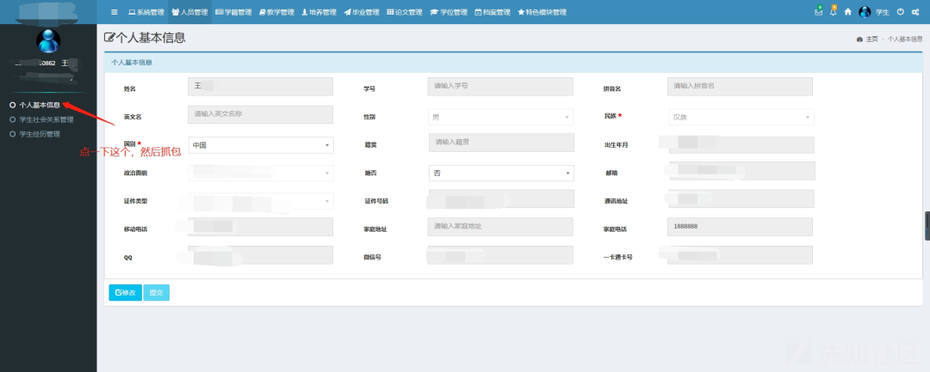The height and width of the screenshot is (372, 930).
Task: Click the 家庭地址 input field
Action: tap(500, 227)
